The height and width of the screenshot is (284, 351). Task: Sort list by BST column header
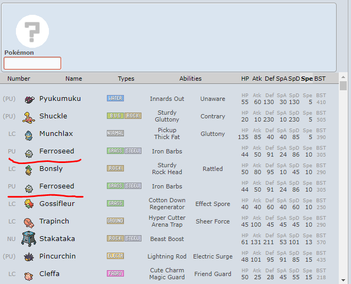pyautogui.click(x=320, y=79)
